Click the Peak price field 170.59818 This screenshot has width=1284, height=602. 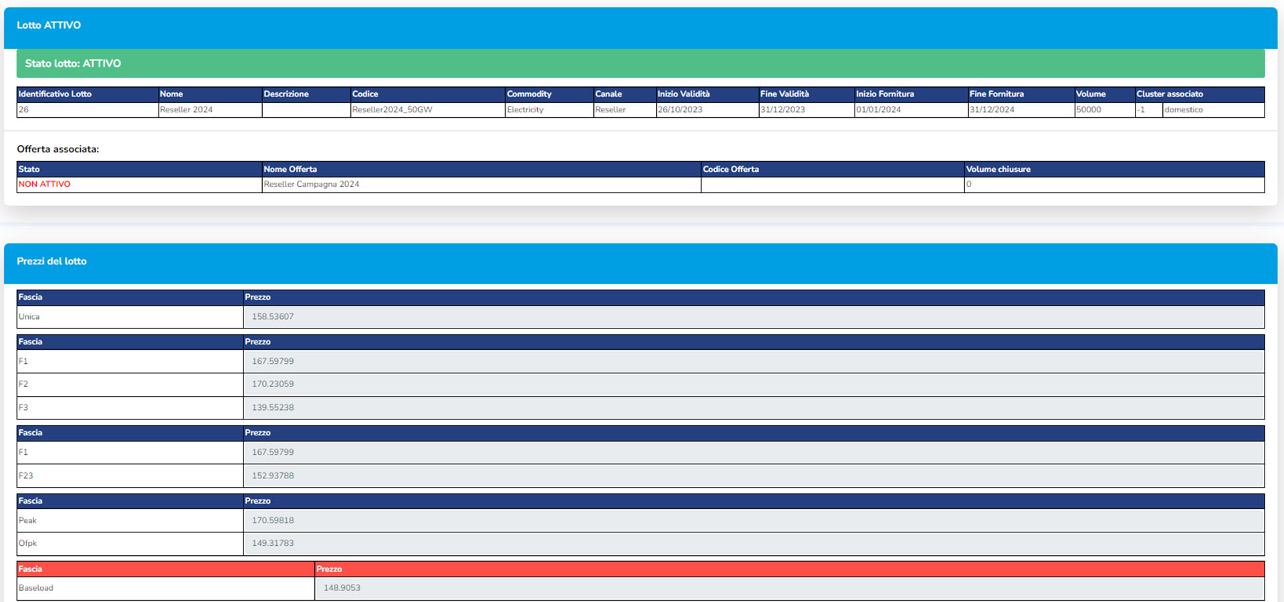pyautogui.click(x=753, y=520)
